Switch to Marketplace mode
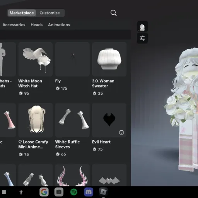The height and width of the screenshot is (198, 198). (22, 13)
